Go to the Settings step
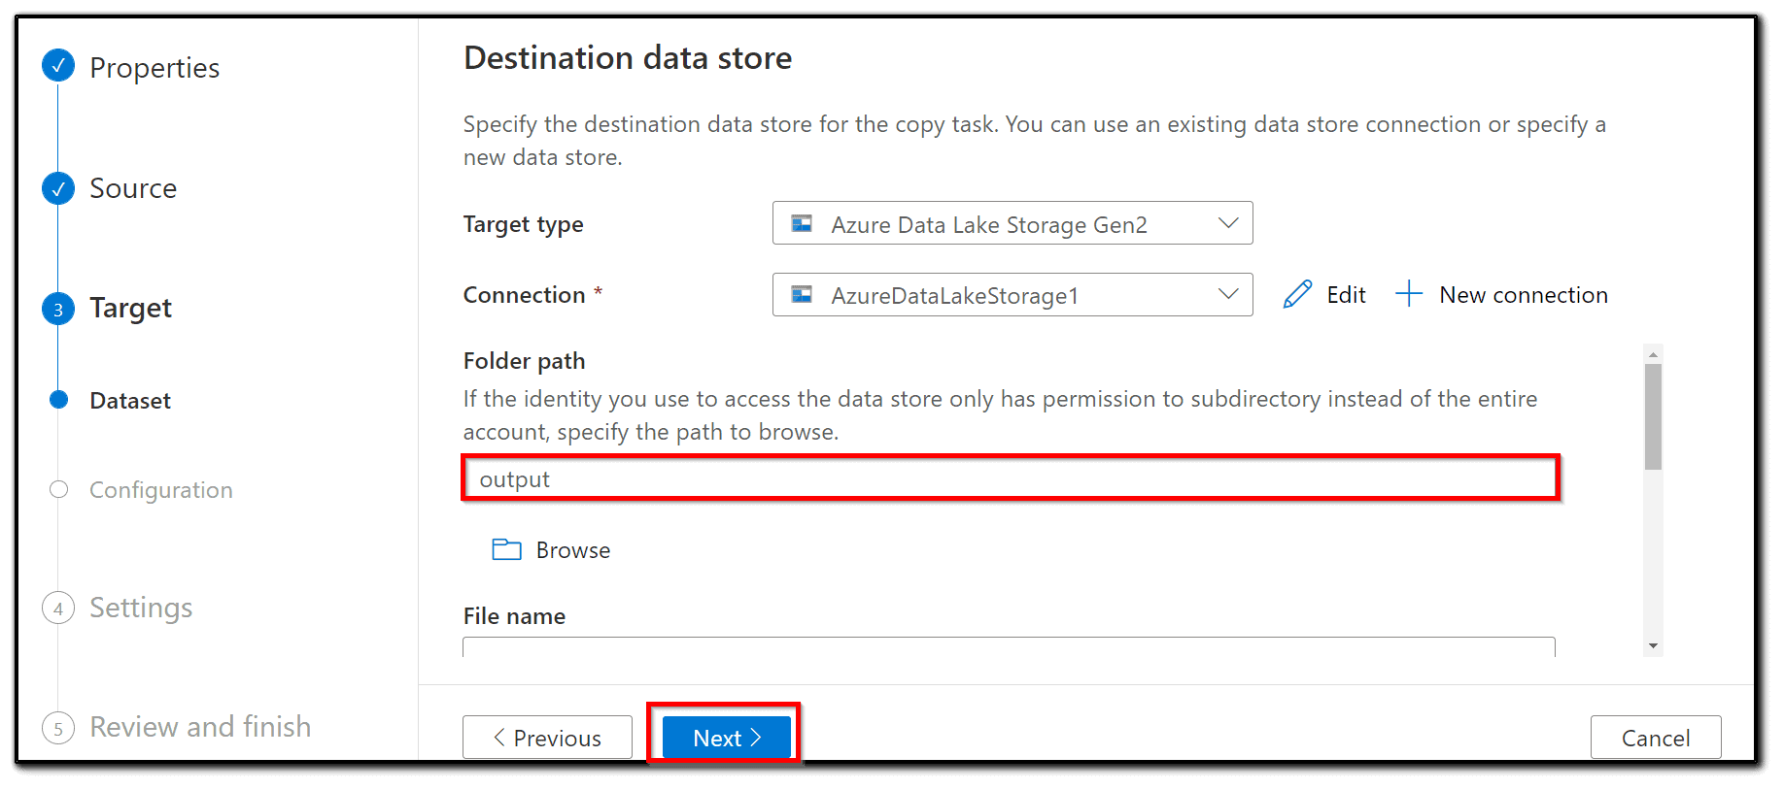Viewport: 1784px width, 790px height. pyautogui.click(x=58, y=609)
